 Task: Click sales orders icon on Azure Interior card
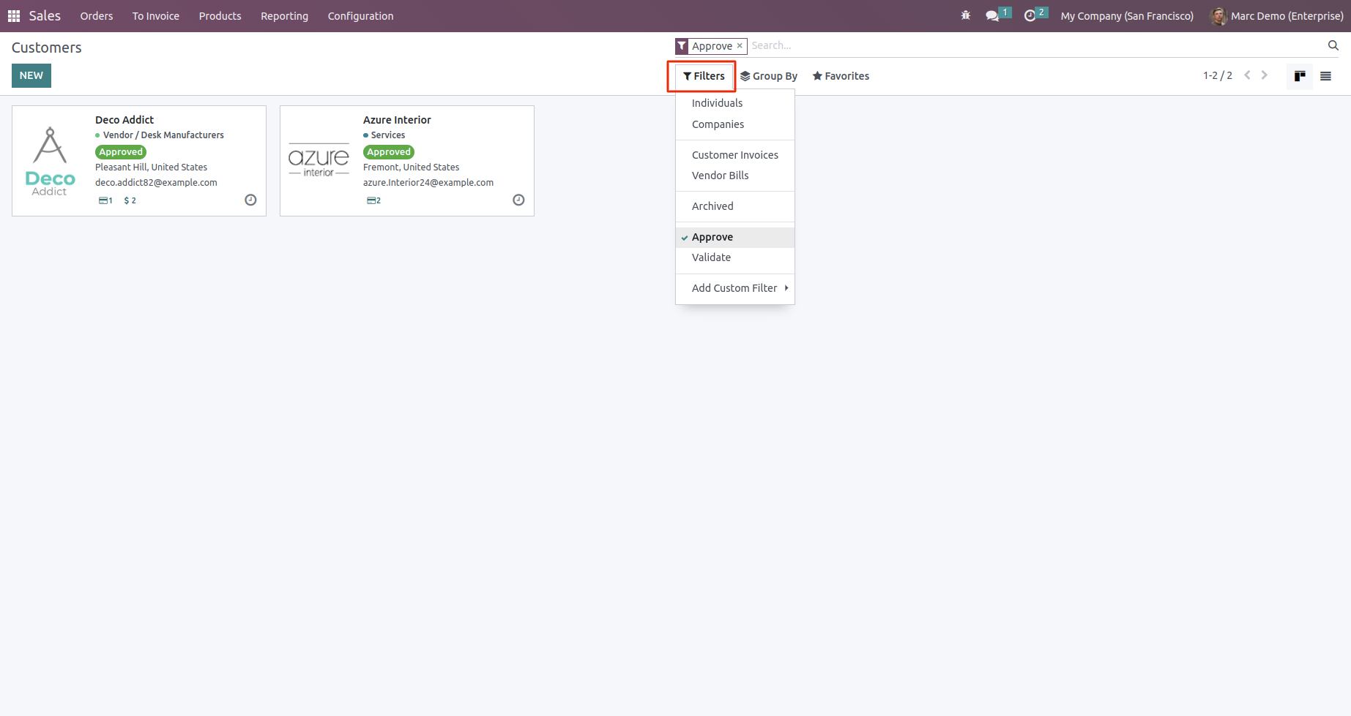(x=373, y=200)
